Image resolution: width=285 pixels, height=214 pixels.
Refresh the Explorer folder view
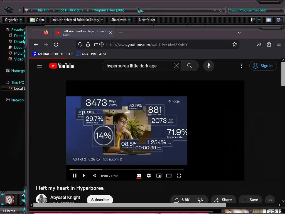point(221,10)
